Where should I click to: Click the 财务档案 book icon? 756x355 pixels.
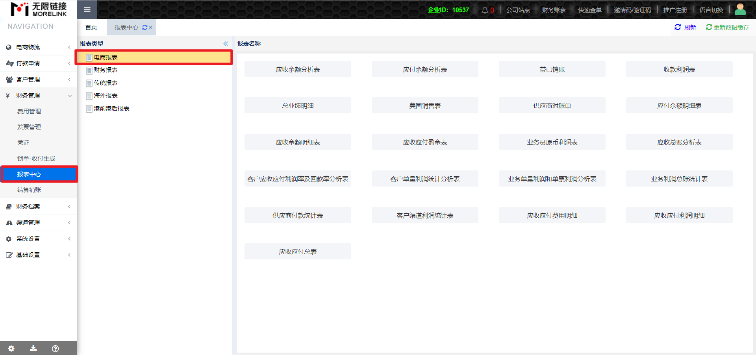click(x=9, y=207)
